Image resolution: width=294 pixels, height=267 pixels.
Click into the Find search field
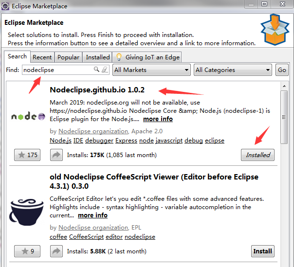(x=58, y=70)
